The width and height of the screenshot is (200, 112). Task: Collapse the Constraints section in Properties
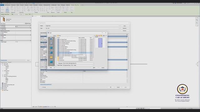(31, 25)
